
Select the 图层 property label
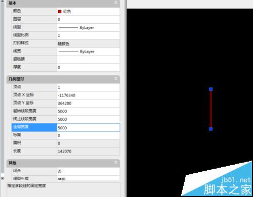(x=17, y=19)
